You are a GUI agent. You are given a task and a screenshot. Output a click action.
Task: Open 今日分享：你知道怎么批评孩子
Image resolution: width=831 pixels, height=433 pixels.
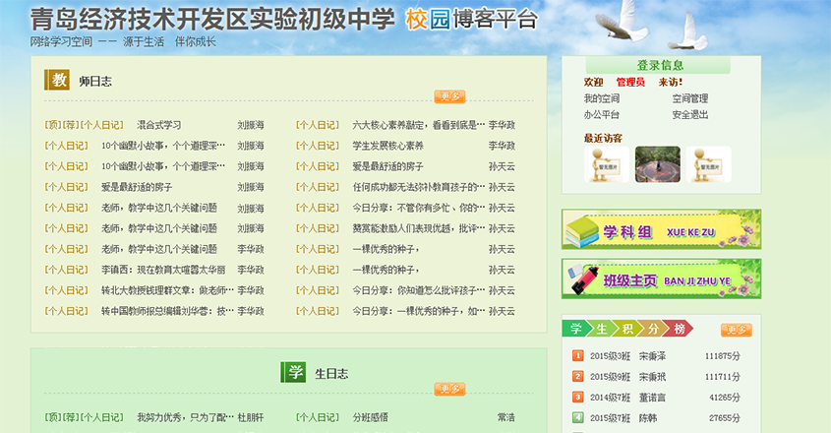coord(419,290)
